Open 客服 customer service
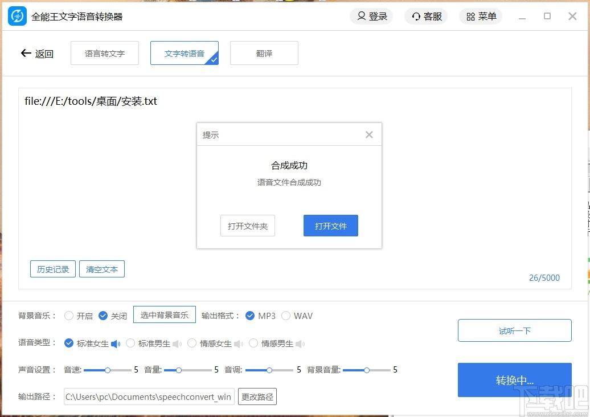Image resolution: width=590 pixels, height=417 pixels. [427, 16]
